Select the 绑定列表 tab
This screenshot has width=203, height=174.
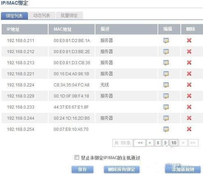[14, 16]
